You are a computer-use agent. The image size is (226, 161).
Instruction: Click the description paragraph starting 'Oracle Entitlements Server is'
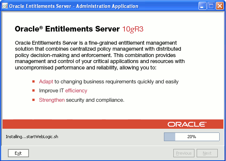point(100,55)
